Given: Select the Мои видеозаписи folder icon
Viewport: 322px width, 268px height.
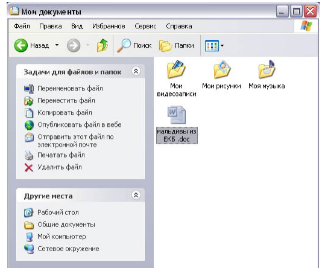Looking at the screenshot, I should pyautogui.click(x=176, y=69).
